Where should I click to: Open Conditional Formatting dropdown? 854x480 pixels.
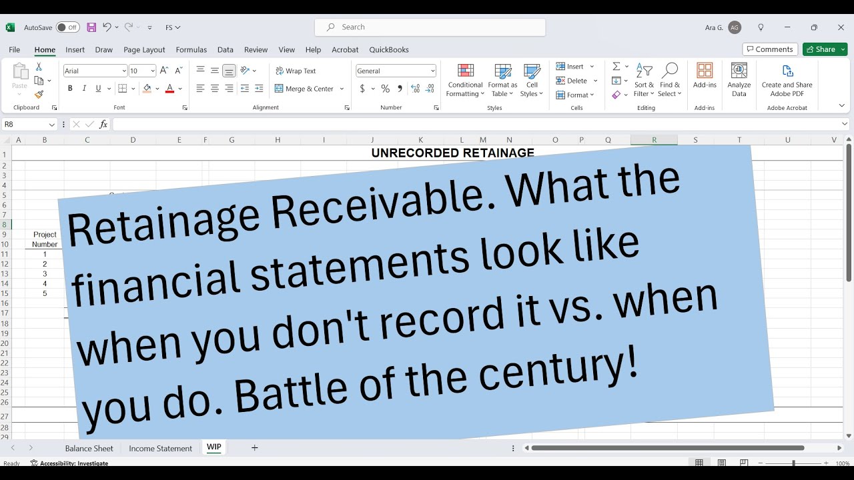coord(465,80)
